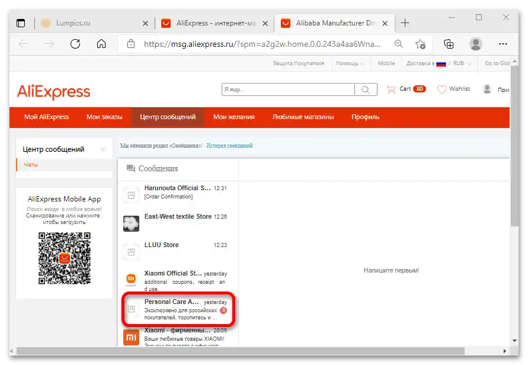The height and width of the screenshot is (365, 528).
Task: Click the unread badge on Personal Care chat
Action: click(x=223, y=310)
